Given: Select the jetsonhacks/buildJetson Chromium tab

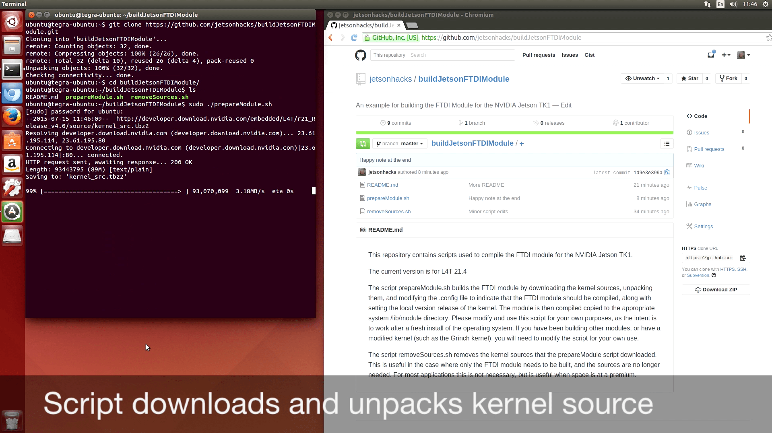Looking at the screenshot, I should 365,25.
